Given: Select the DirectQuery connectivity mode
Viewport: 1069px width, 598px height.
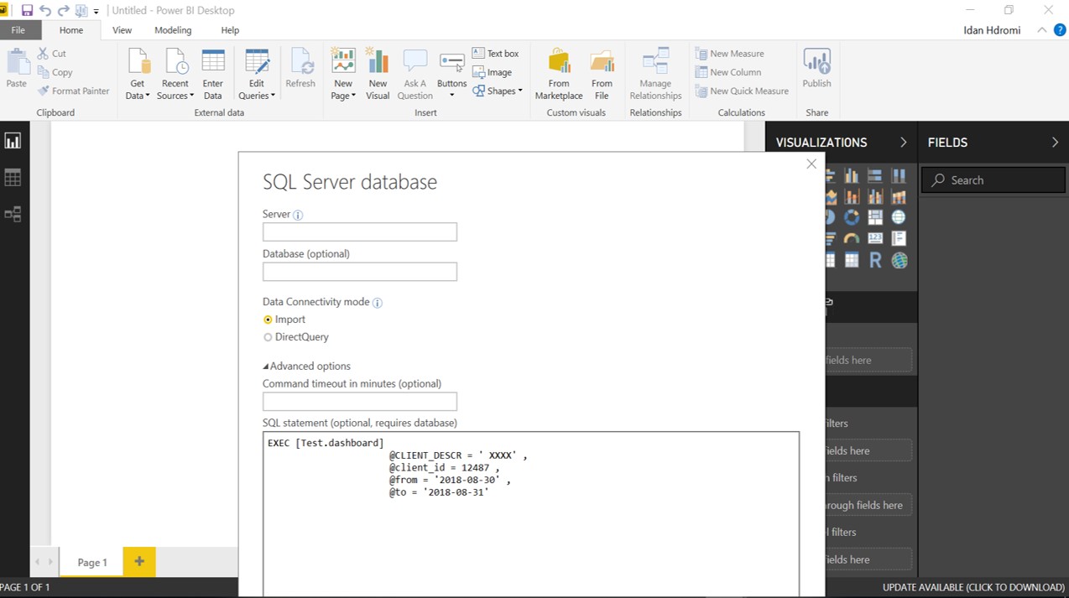Looking at the screenshot, I should pyautogui.click(x=296, y=337).
